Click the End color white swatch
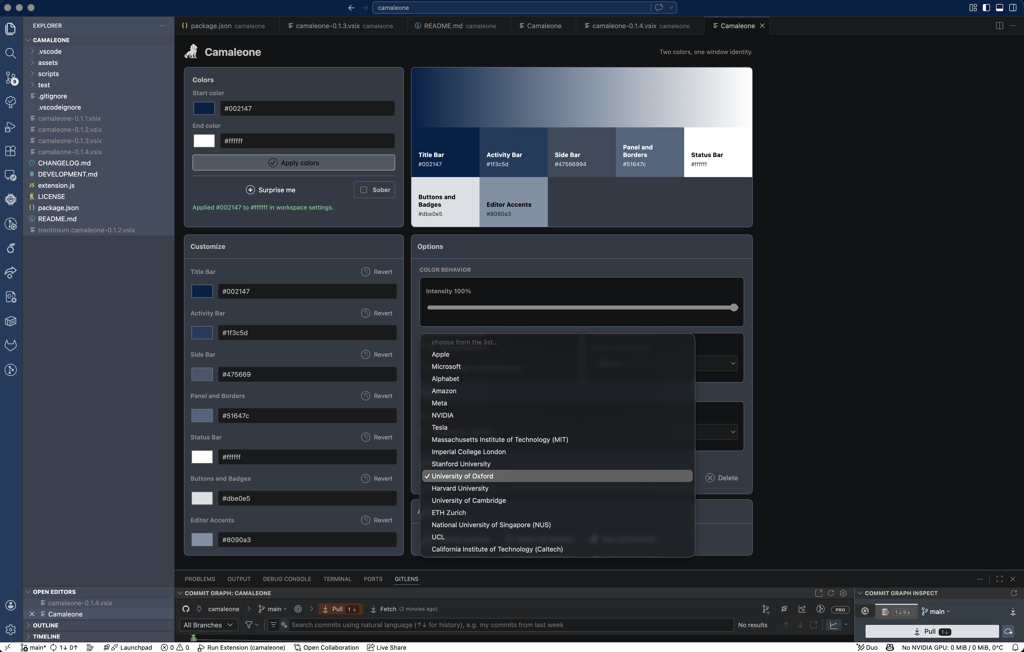Screen dimensions: 1024x652 [x=204, y=141]
